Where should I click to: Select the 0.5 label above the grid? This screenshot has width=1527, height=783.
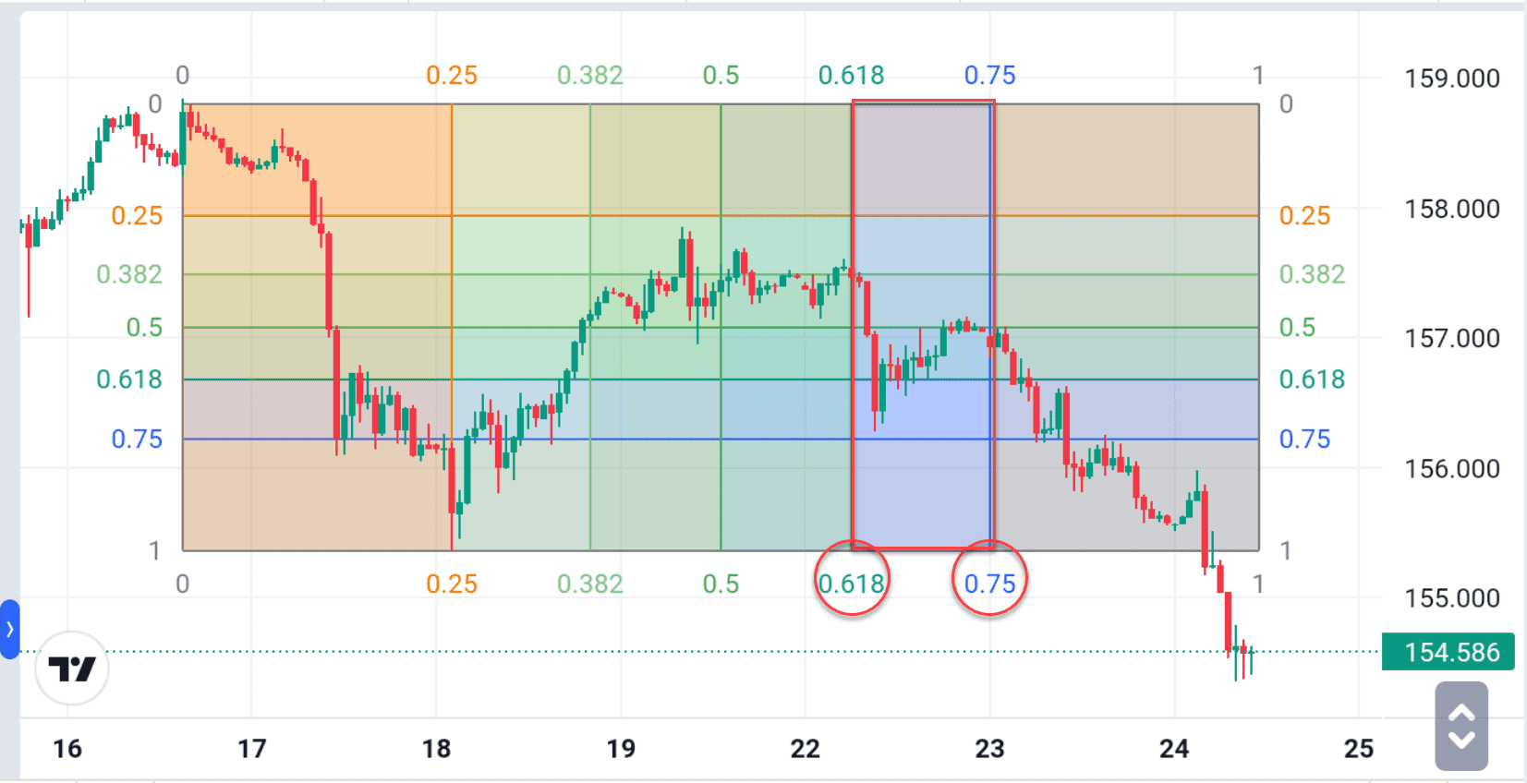[721, 75]
